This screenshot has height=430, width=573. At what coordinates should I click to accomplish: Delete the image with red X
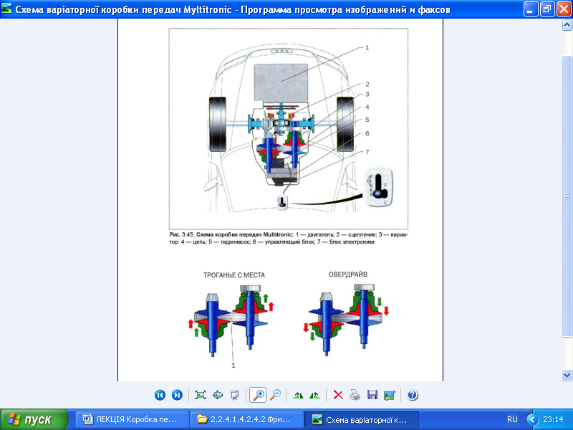[x=338, y=395]
